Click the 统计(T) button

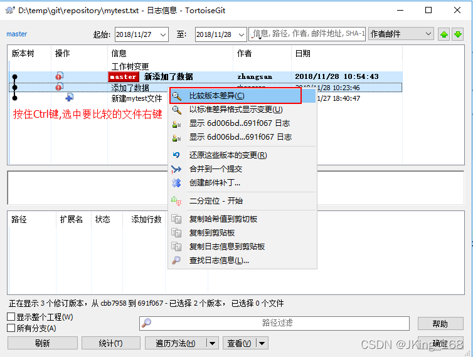[110, 343]
